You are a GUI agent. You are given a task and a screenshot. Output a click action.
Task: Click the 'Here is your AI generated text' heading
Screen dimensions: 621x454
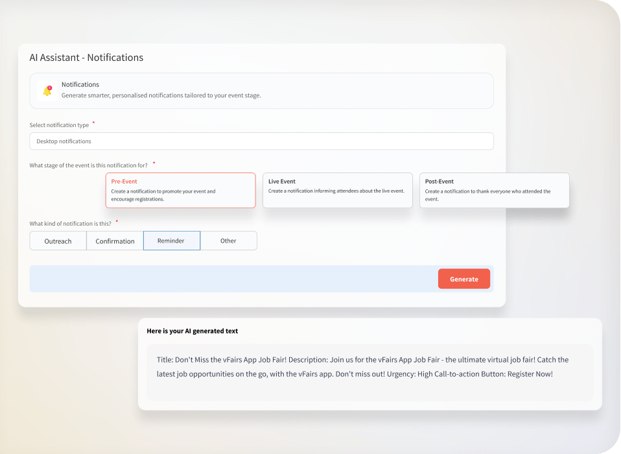pyautogui.click(x=192, y=331)
